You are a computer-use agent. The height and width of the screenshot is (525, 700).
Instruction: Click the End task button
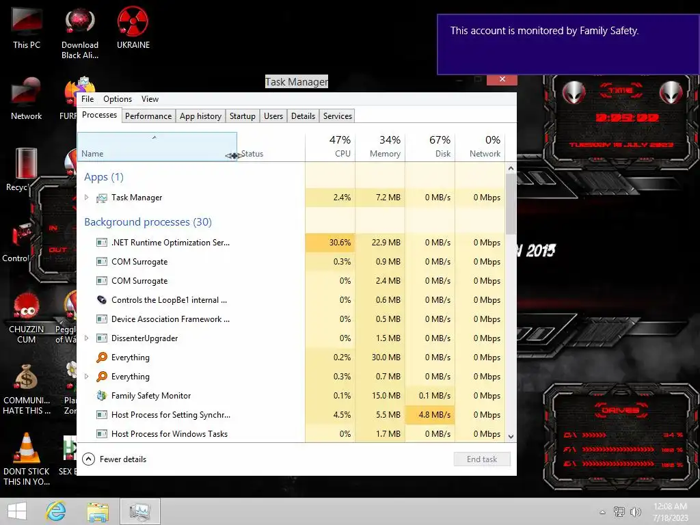pyautogui.click(x=482, y=459)
